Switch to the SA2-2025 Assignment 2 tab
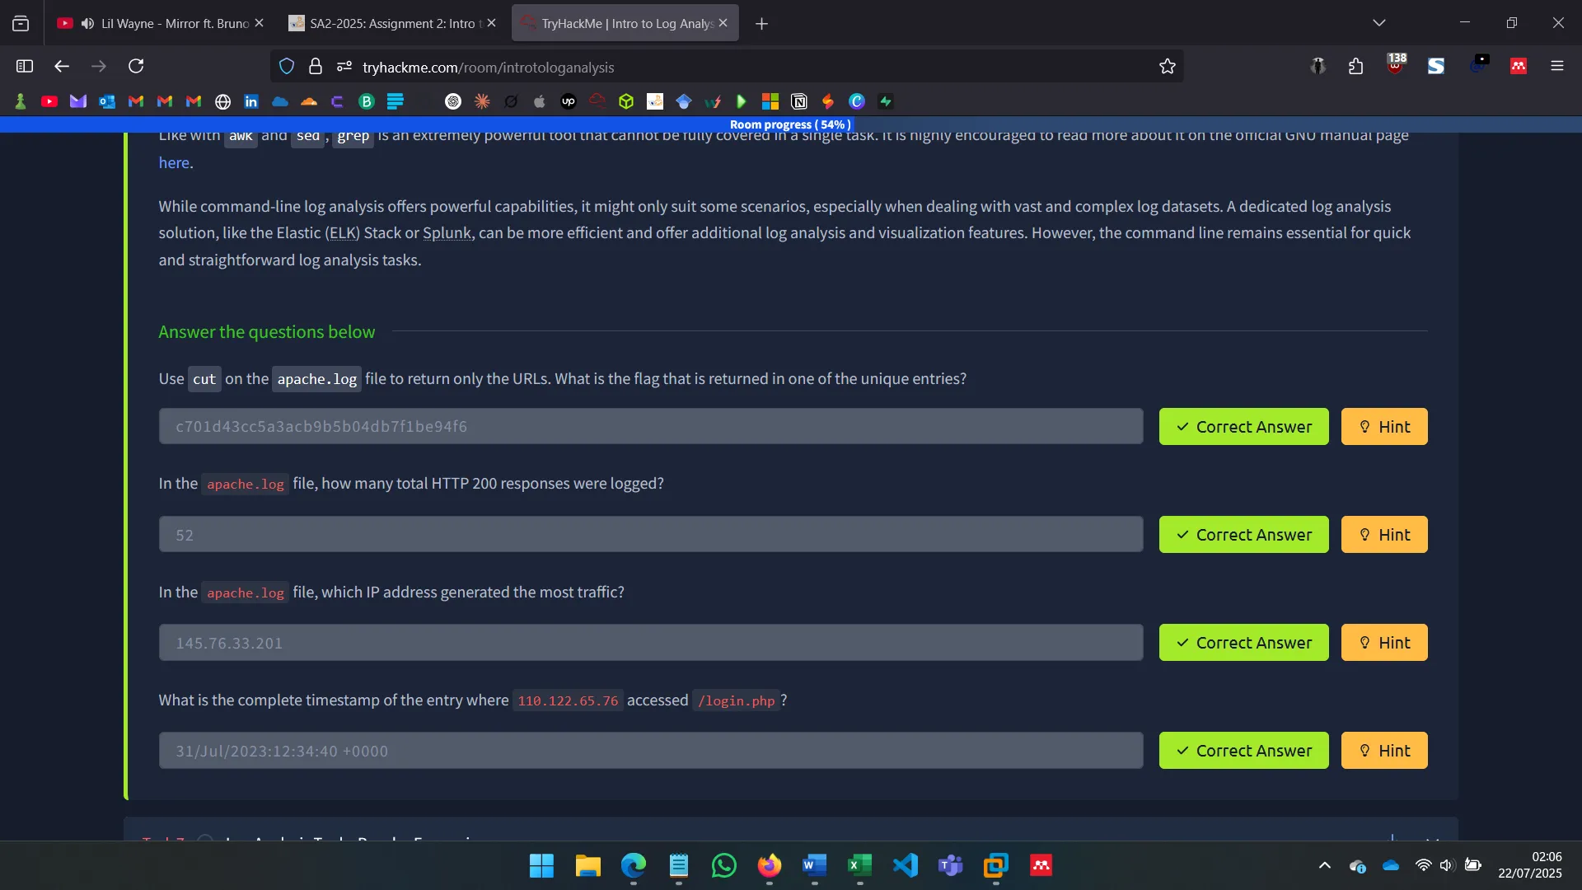 pyautogui.click(x=387, y=23)
